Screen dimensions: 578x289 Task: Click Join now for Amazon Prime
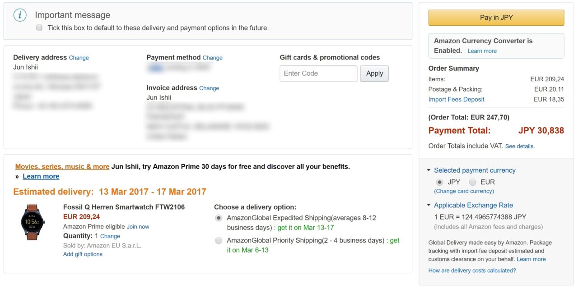click(138, 226)
